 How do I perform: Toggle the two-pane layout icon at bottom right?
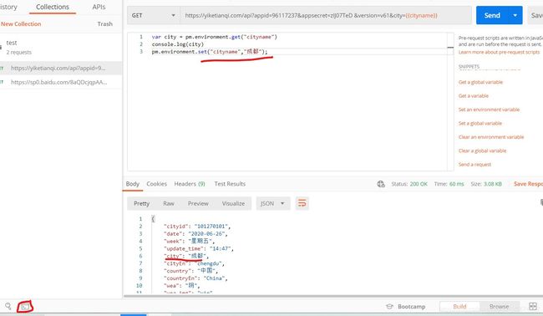(533, 306)
